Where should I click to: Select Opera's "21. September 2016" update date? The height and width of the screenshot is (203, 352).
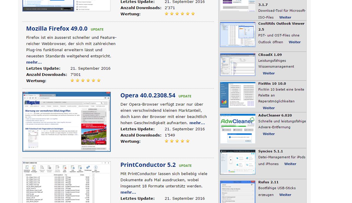(x=185, y=129)
